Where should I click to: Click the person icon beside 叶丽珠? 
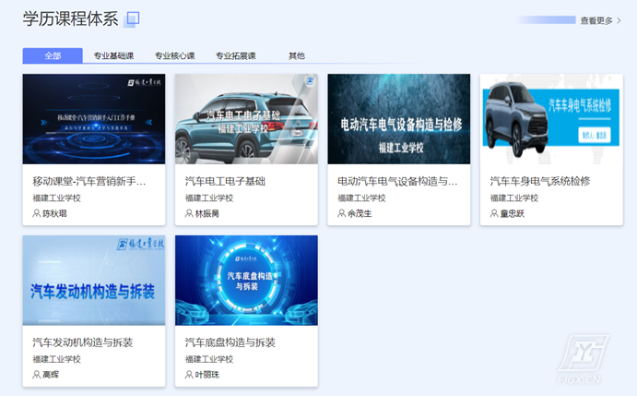coord(189,375)
